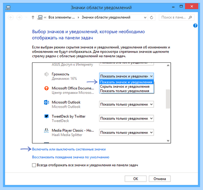Viewport: 203px width, 190px height.
Task: Open 'Включить или выключить системные значки' link
Action: click(69, 149)
